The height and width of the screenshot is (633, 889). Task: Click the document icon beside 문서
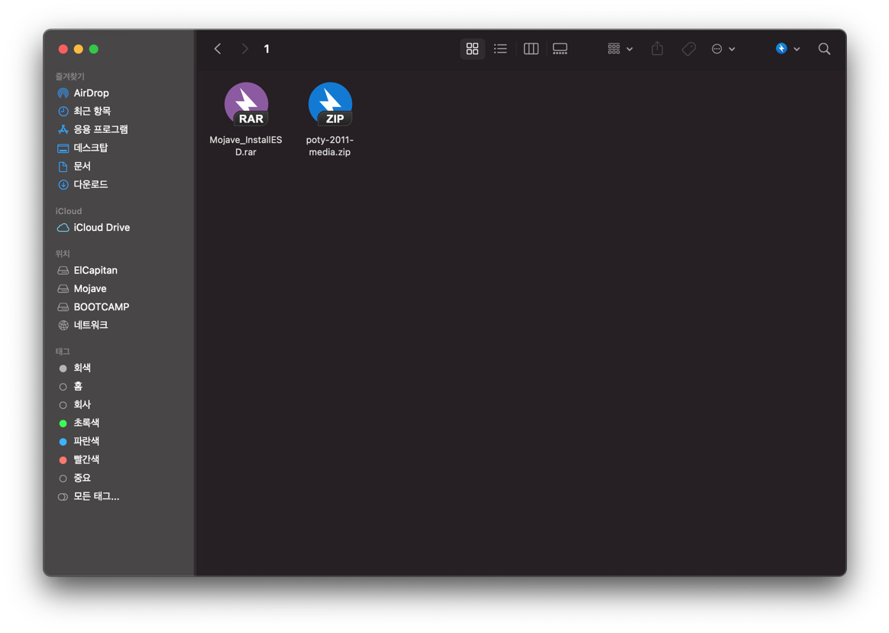point(63,167)
